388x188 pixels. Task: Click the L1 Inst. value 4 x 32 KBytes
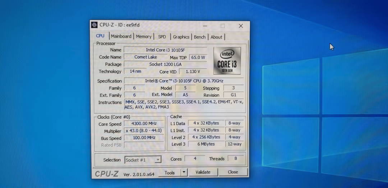(x=206, y=130)
